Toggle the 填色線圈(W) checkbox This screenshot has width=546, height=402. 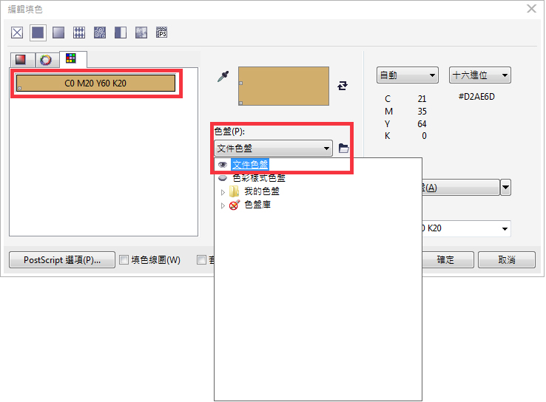point(124,260)
